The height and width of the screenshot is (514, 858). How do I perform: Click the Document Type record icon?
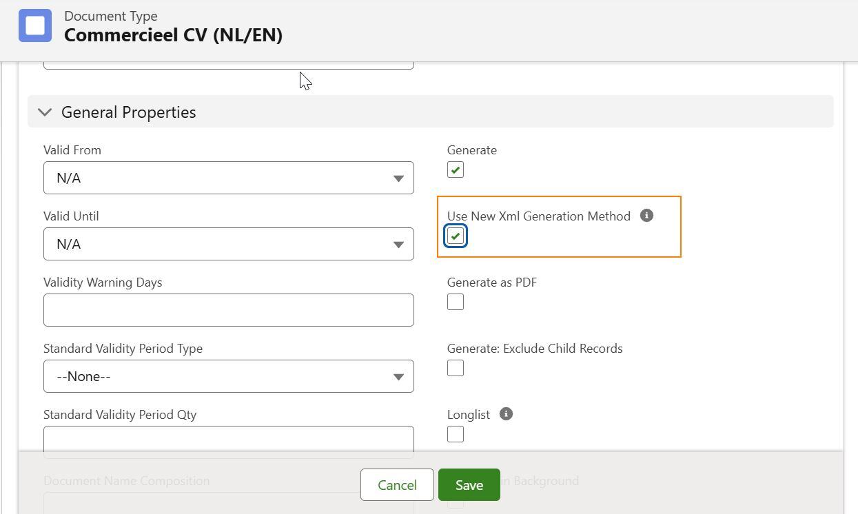coord(35,25)
